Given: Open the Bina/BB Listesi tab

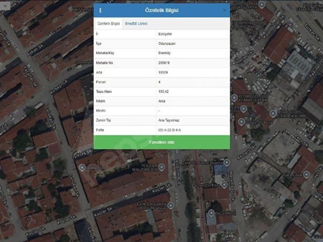Looking at the screenshot, I should (136, 24).
